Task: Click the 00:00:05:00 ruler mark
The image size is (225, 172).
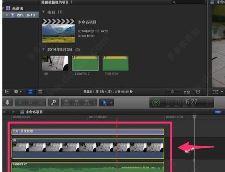Action: [x=98, y=117]
